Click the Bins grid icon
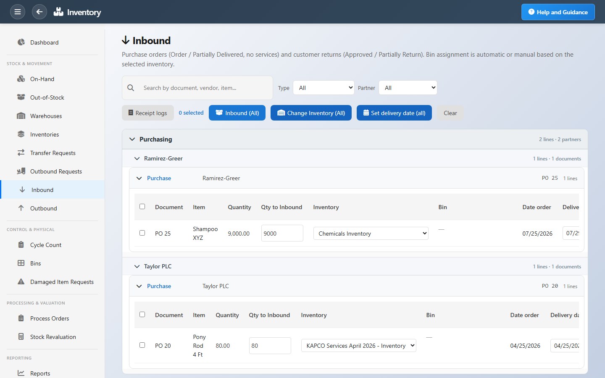This screenshot has width=605, height=378. pos(21,263)
